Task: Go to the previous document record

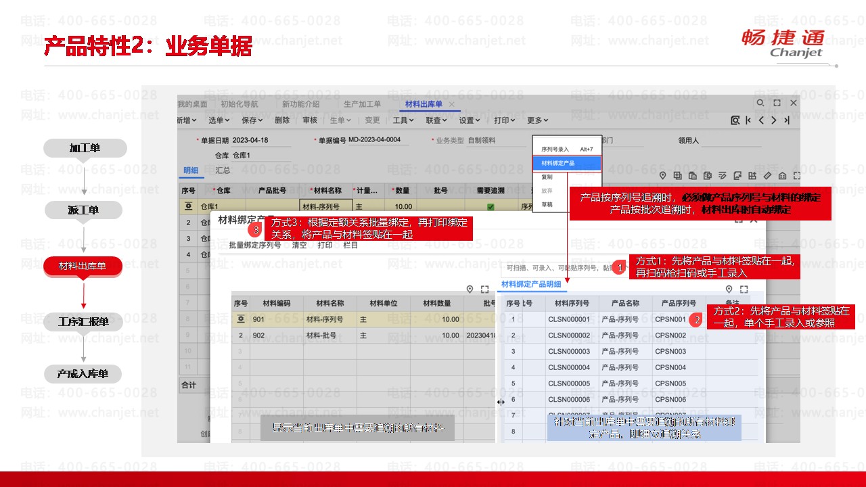Action: [762, 120]
